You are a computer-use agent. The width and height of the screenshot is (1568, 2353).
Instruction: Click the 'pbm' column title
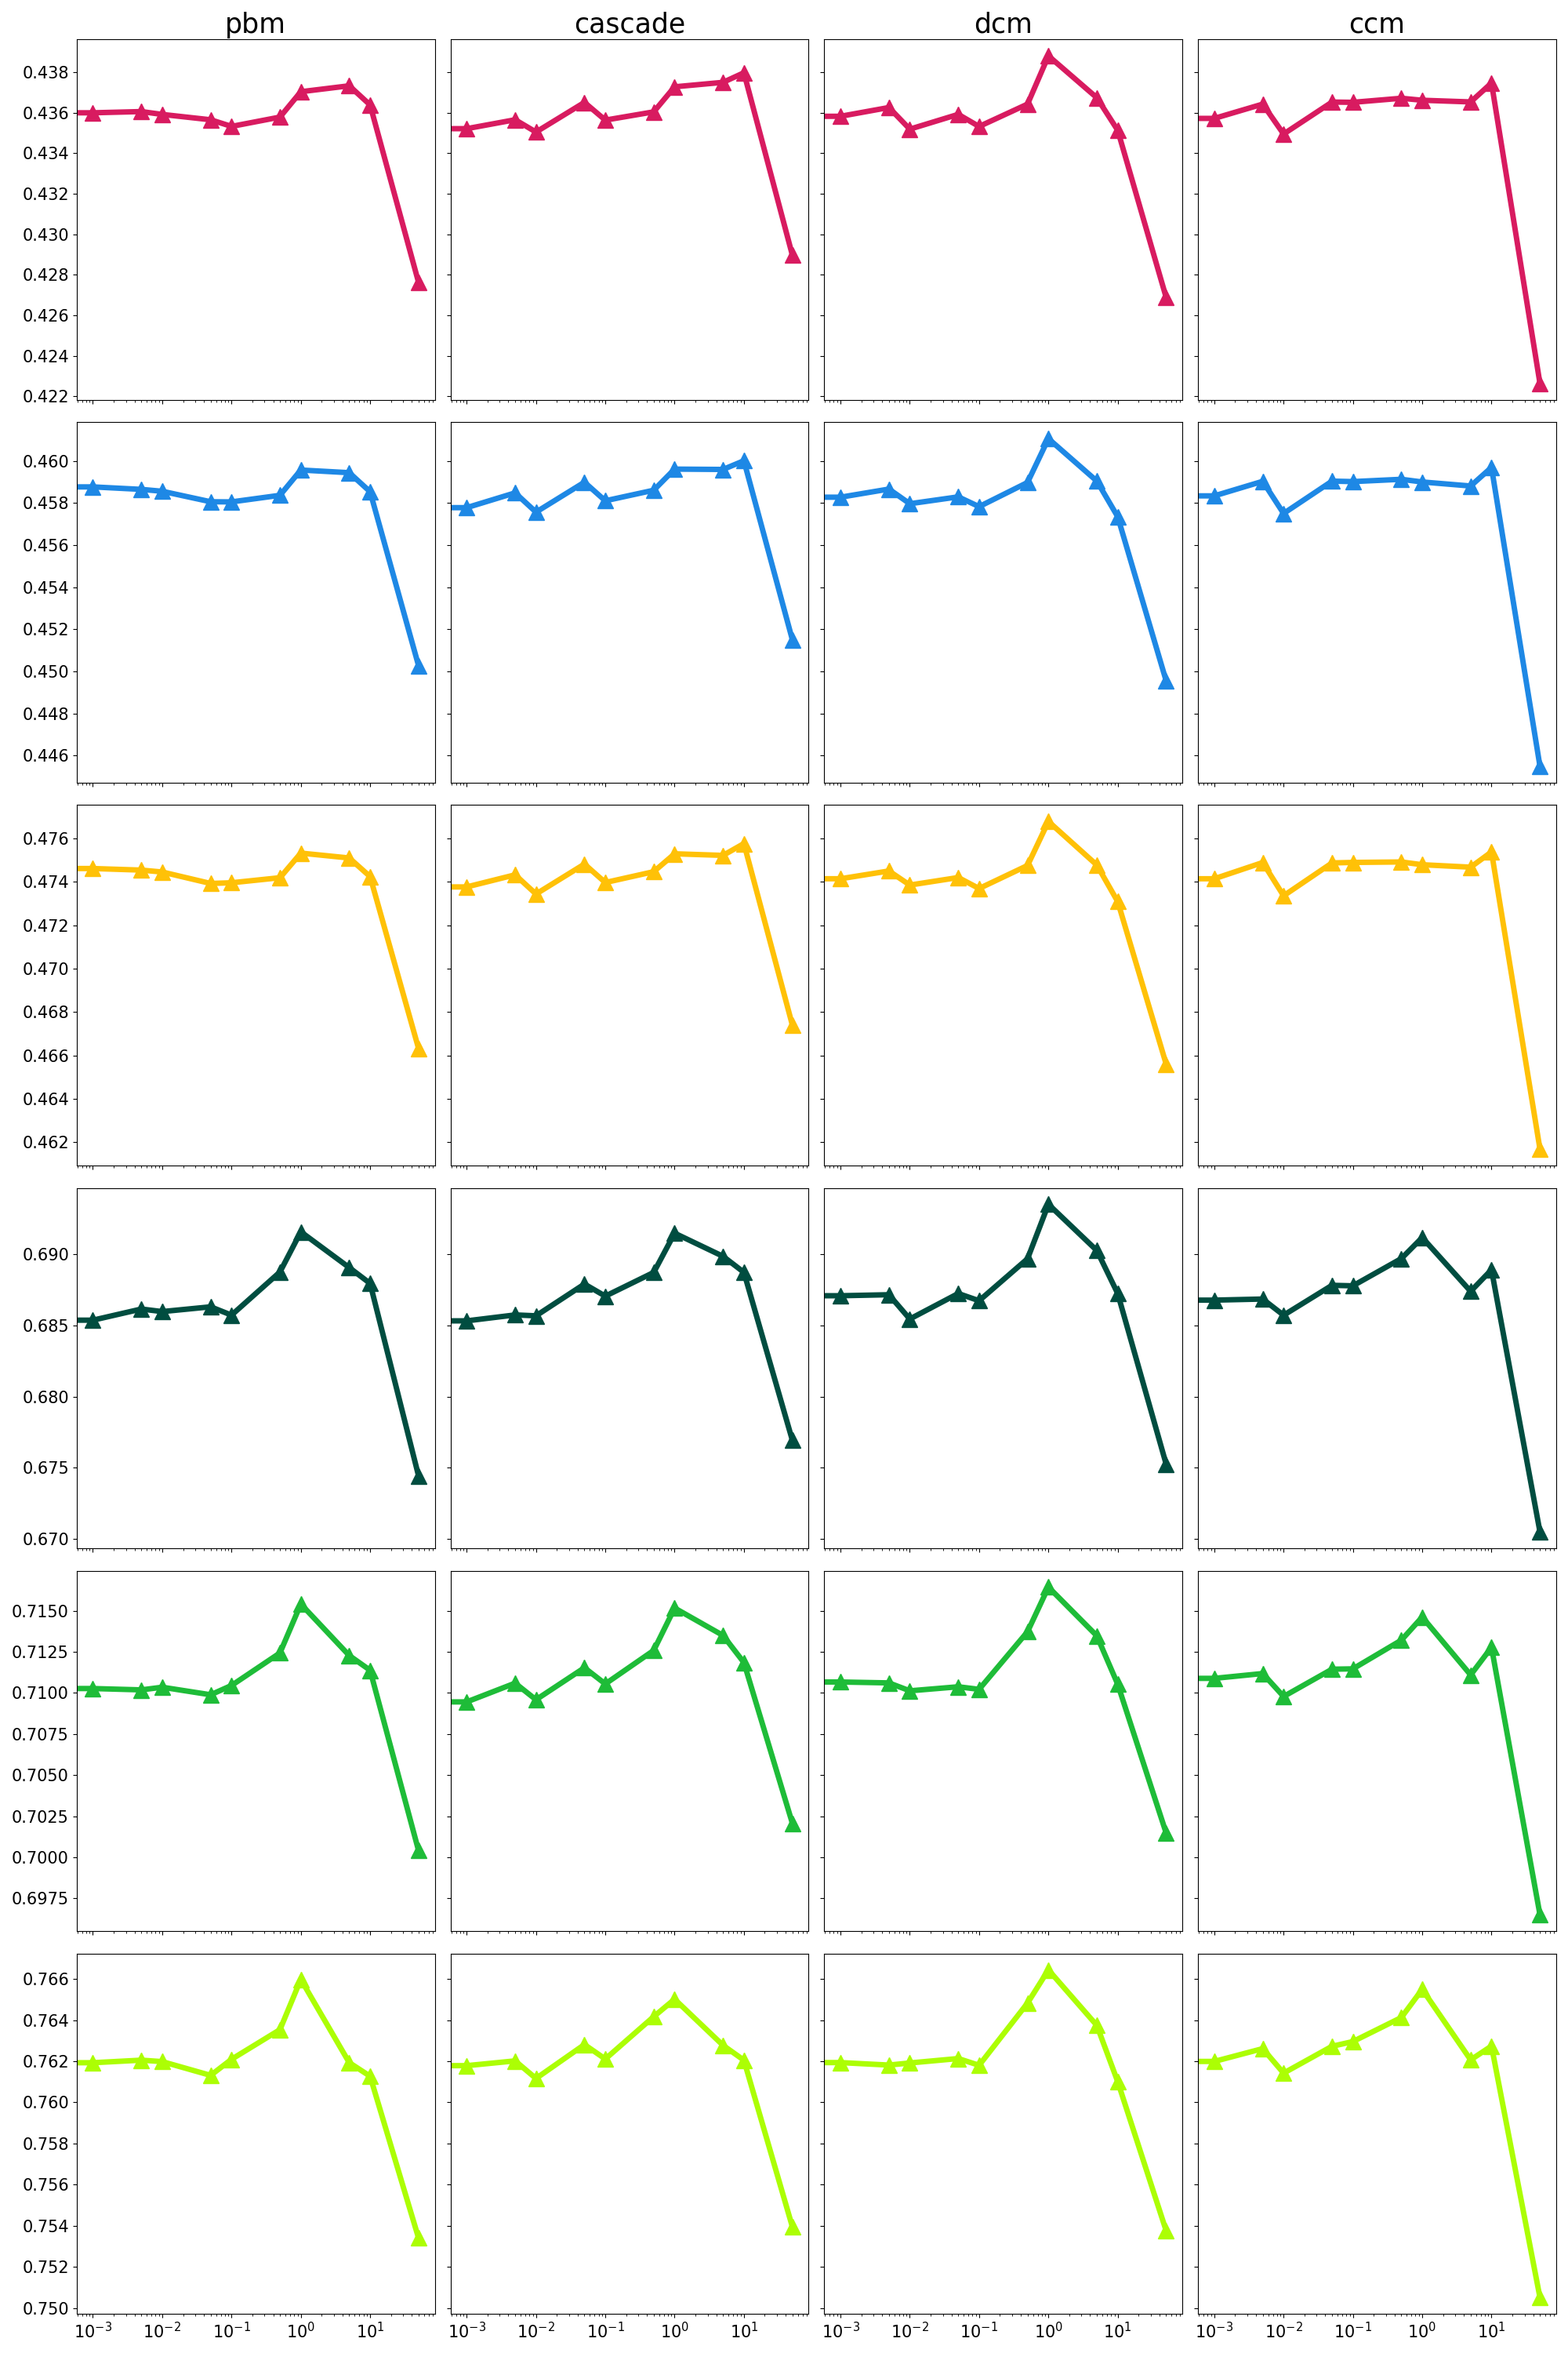pos(255,23)
